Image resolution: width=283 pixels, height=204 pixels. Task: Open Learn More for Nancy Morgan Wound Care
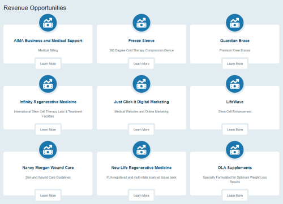[48, 196]
